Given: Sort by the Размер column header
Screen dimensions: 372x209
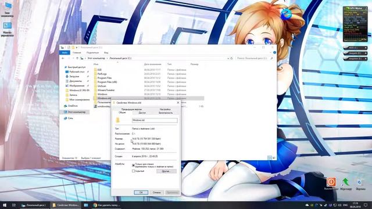Looking at the screenshot, I should 194,64.
